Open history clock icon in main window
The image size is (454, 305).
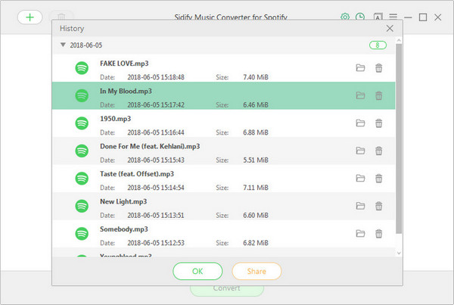pos(360,17)
